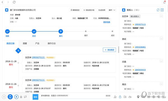Viewport: 168px width, 101px height.
Task: Add a new contact with the plus icon
Action: pyautogui.click(x=162, y=10)
